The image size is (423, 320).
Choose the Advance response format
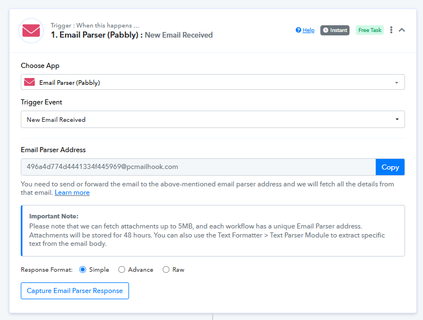122,269
